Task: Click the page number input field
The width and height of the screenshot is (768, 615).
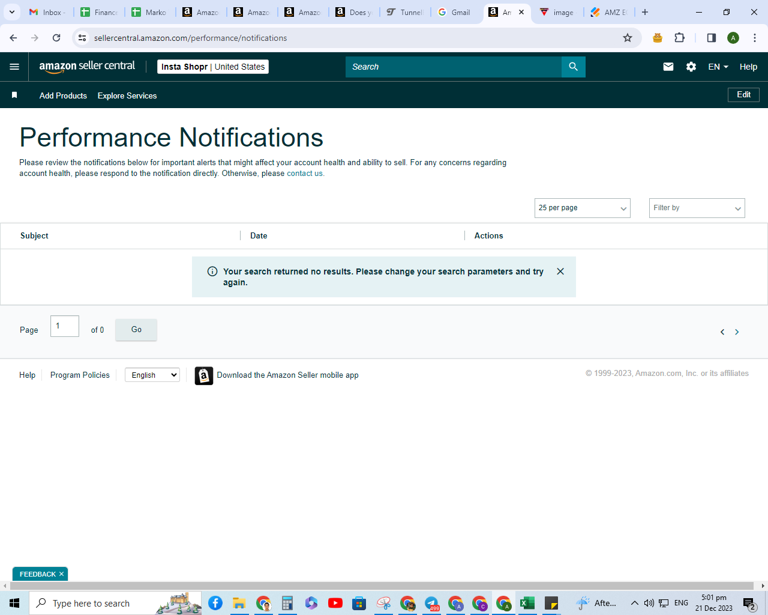Action: [x=65, y=326]
